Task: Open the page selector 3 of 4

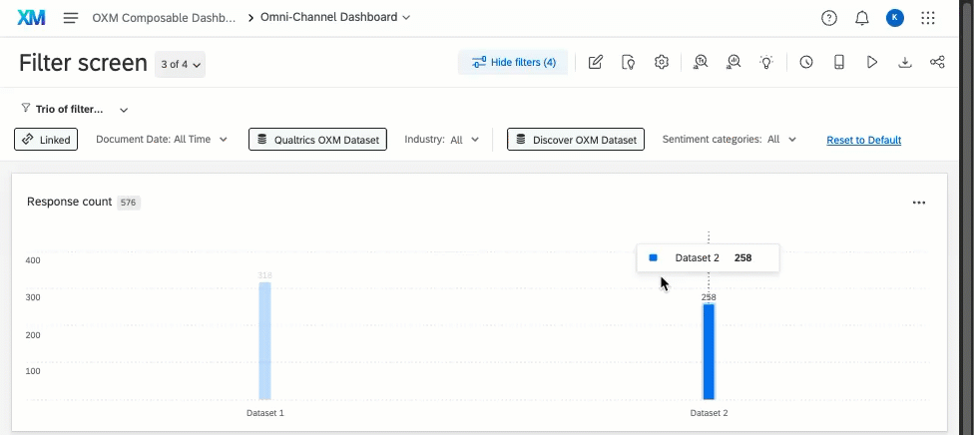Action: pyautogui.click(x=181, y=65)
